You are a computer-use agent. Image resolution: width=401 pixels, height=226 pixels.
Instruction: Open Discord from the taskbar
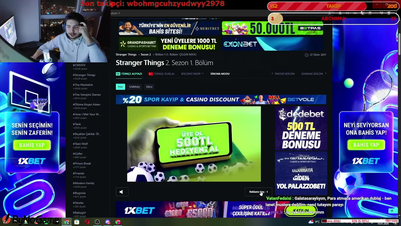(x=108, y=222)
